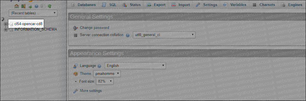Screen dimensions: 306x101
Task: Click the Home house icon
Action: click(17, 6)
